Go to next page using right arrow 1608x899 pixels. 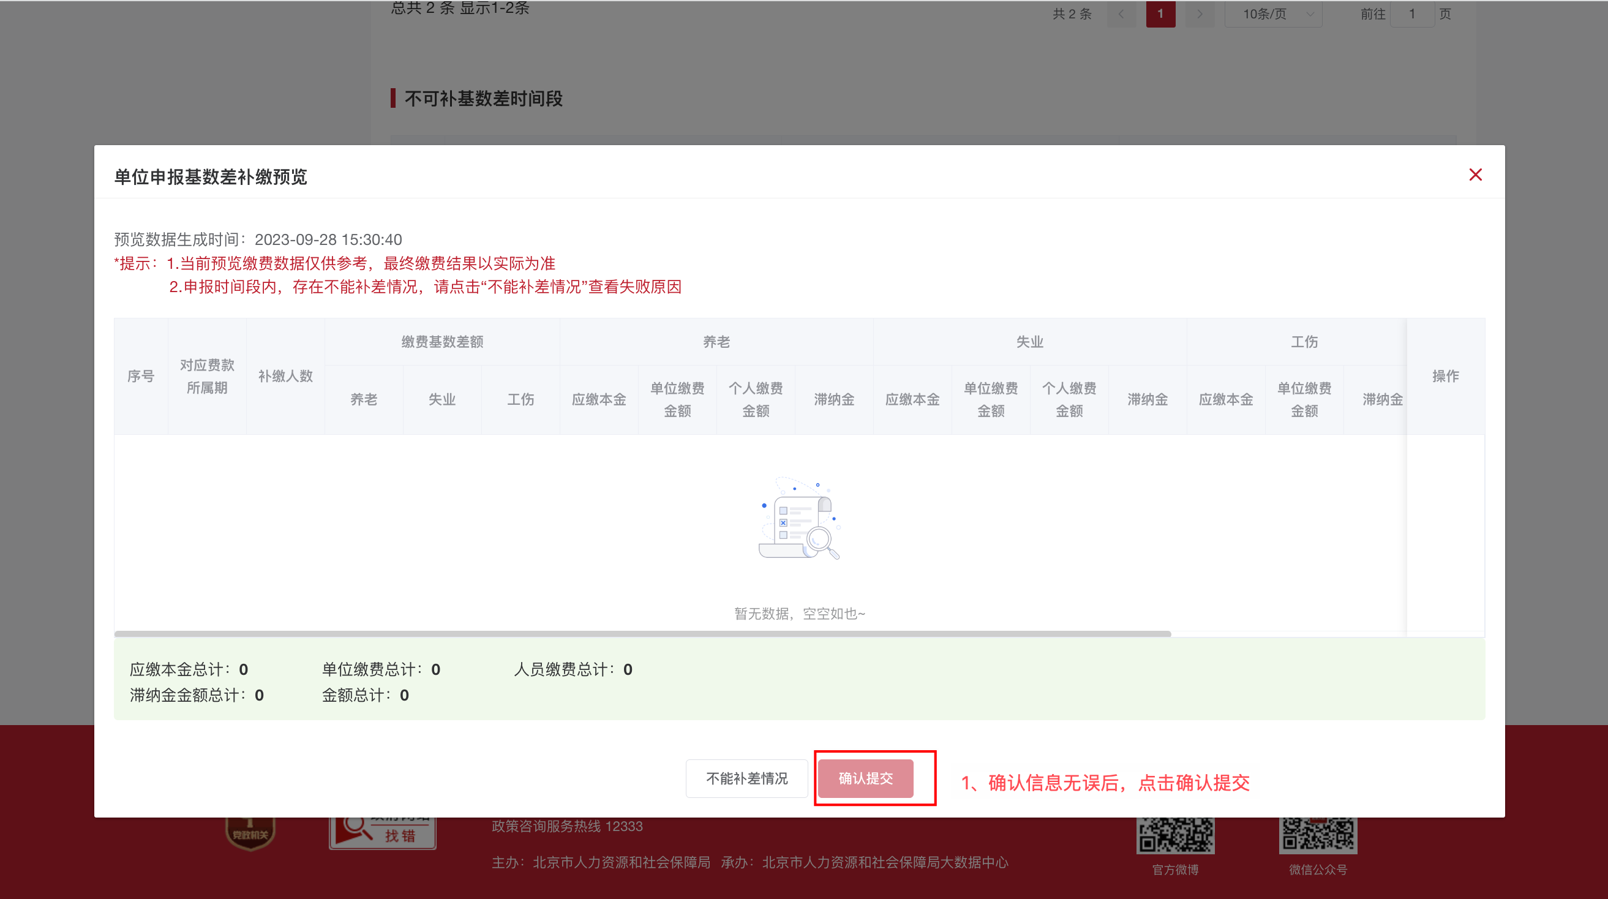pyautogui.click(x=1199, y=13)
